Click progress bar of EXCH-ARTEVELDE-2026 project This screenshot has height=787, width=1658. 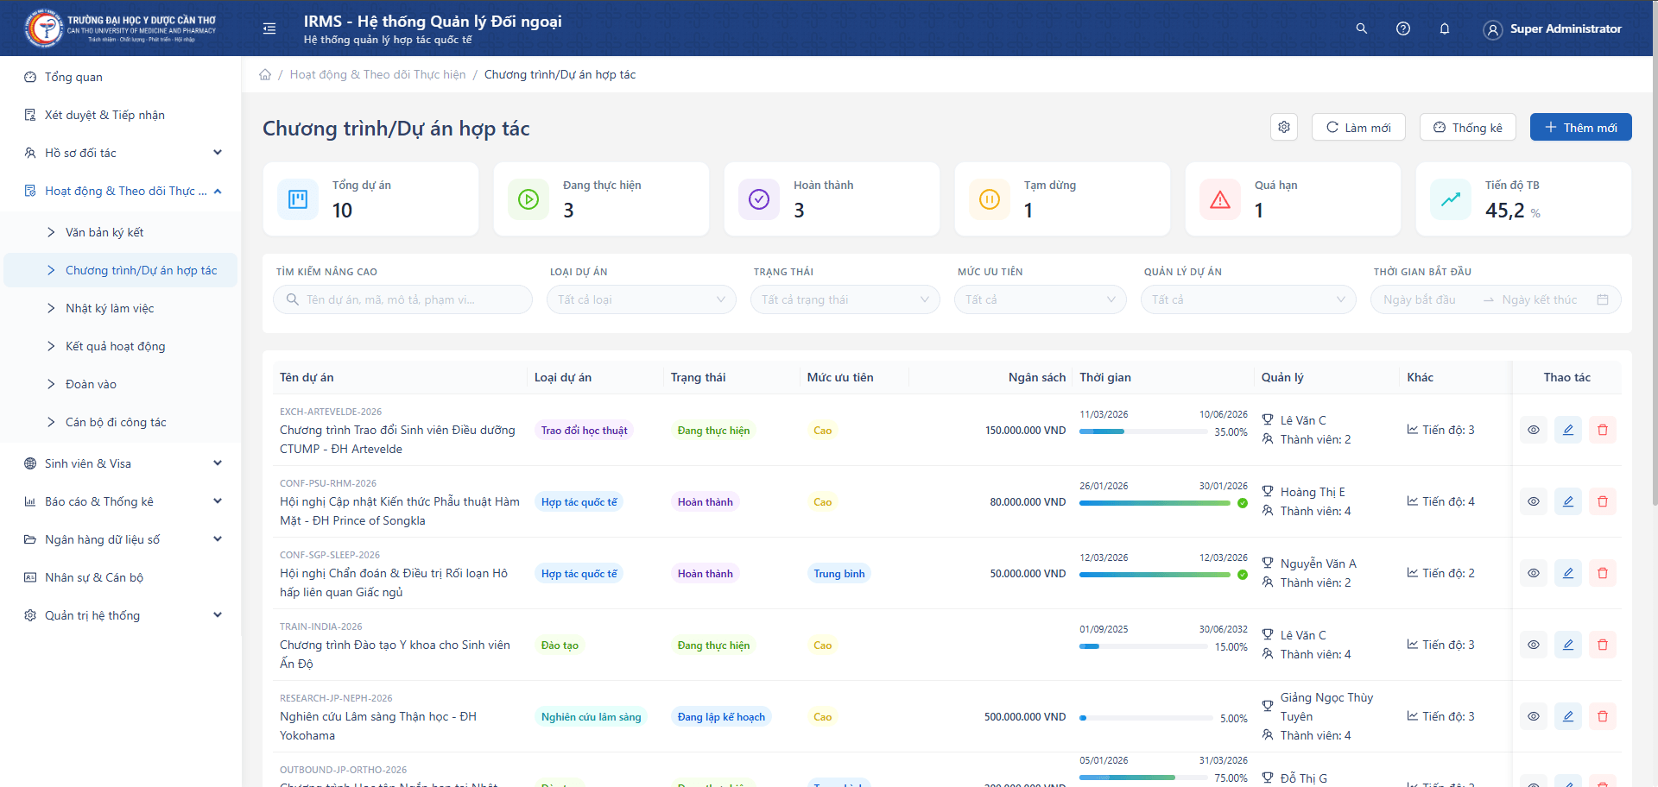[1142, 431]
